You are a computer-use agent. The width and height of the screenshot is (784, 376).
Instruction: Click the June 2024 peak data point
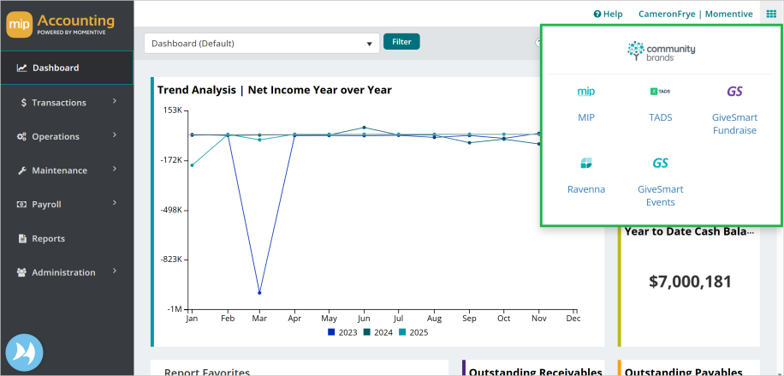coord(364,128)
